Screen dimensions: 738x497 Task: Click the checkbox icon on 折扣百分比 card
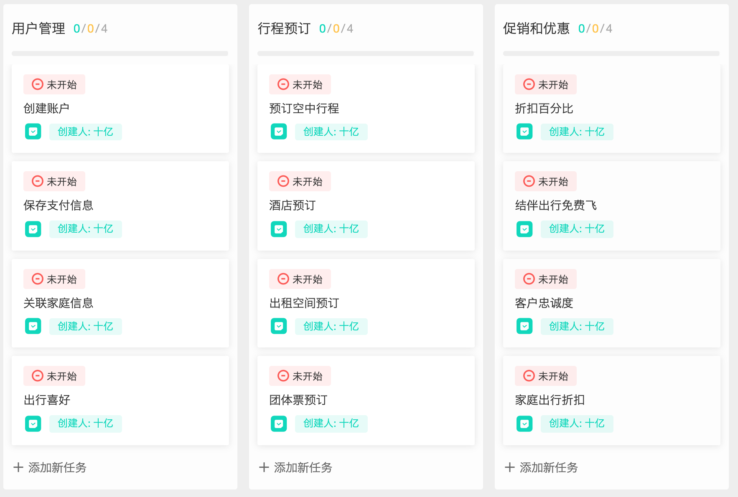(524, 132)
